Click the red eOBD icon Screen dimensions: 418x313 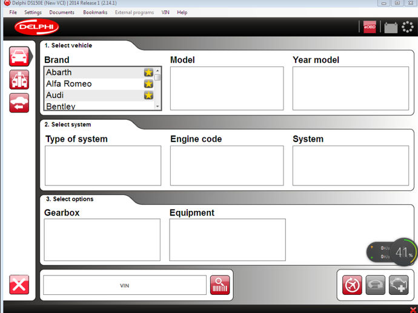tap(370, 27)
